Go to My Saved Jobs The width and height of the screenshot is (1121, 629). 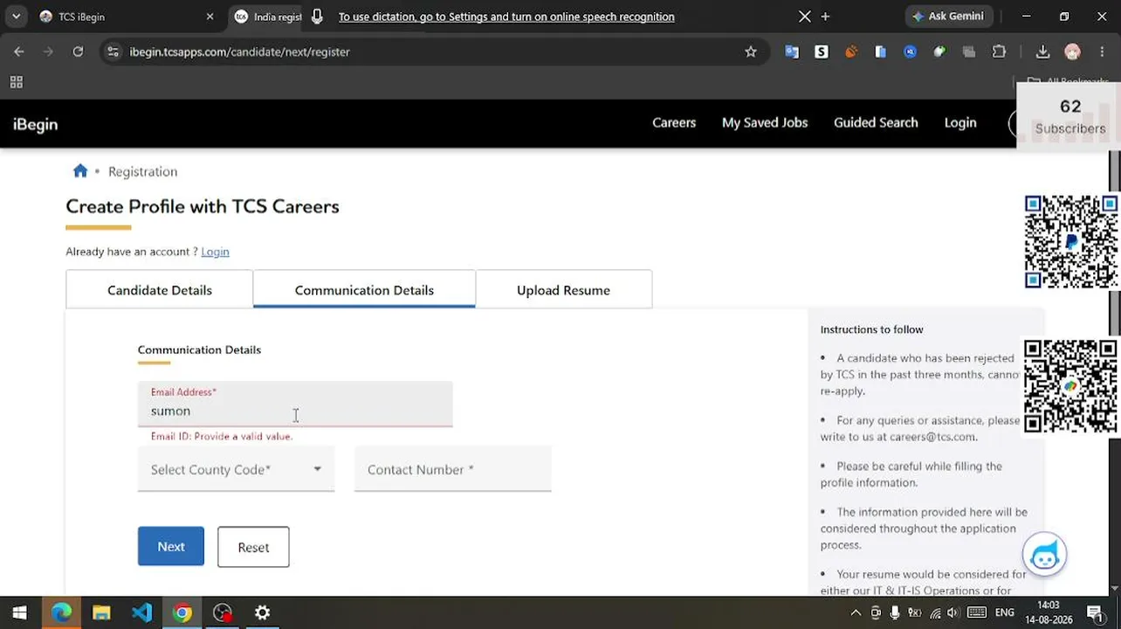click(765, 122)
